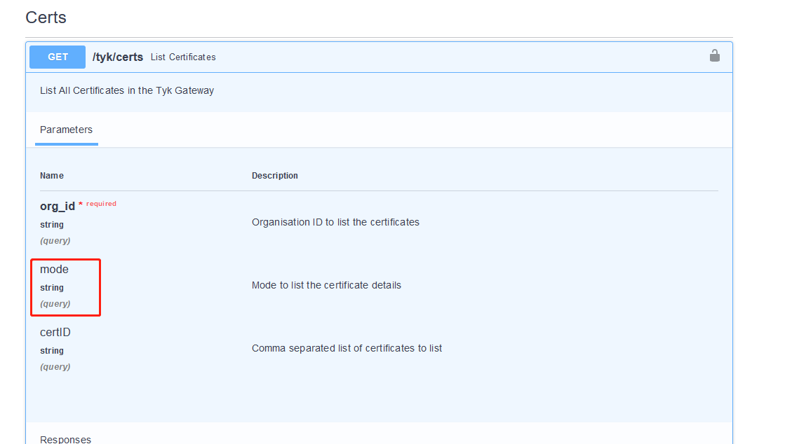Select the Parameters tab
This screenshot has height=444, width=792.
click(66, 130)
